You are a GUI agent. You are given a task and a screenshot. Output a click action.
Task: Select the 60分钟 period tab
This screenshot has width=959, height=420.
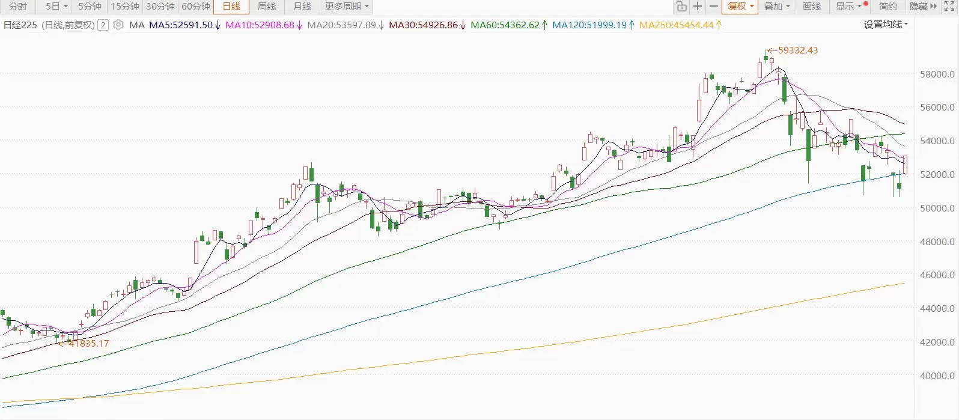point(196,7)
